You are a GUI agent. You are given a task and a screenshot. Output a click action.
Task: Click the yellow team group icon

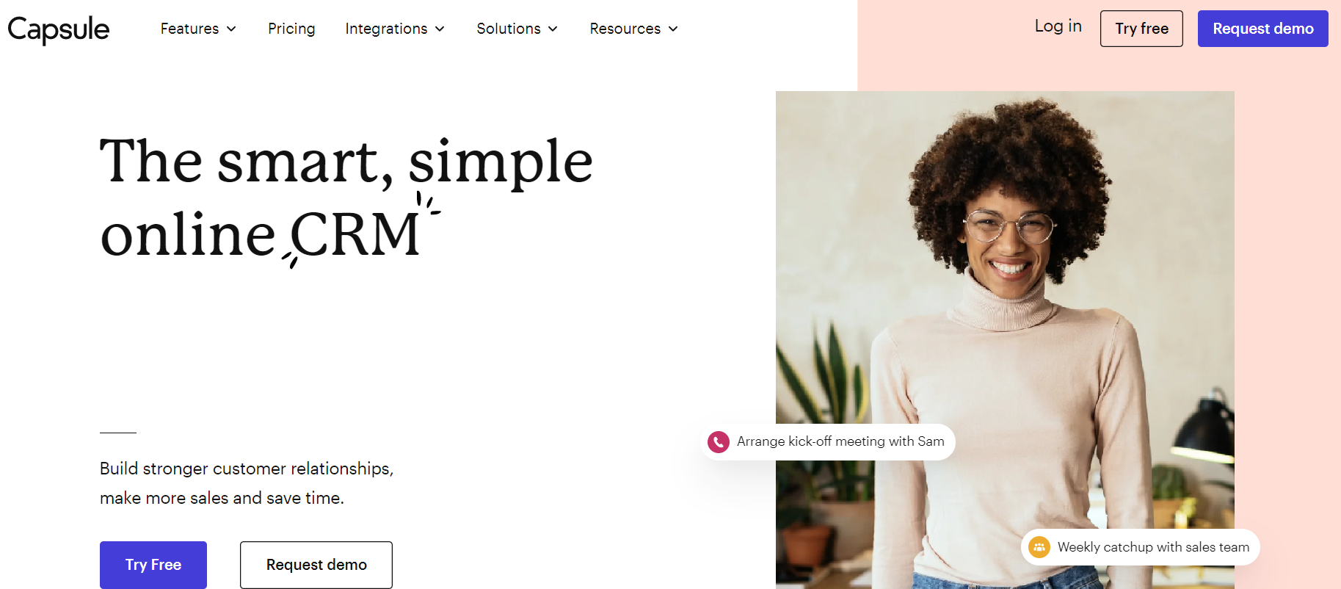pyautogui.click(x=1039, y=547)
